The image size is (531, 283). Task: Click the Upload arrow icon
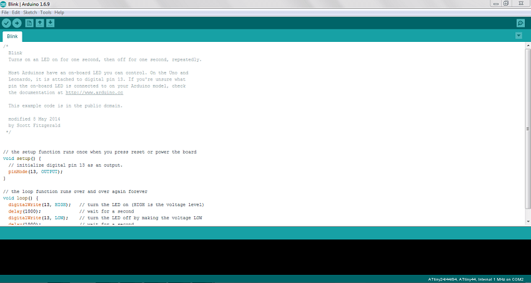[17, 23]
